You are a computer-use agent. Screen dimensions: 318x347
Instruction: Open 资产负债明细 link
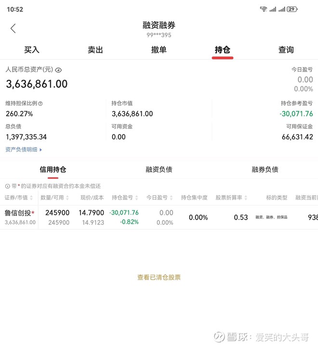(x=24, y=150)
